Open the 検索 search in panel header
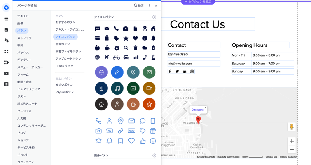The image size is (311, 165). point(139,5)
